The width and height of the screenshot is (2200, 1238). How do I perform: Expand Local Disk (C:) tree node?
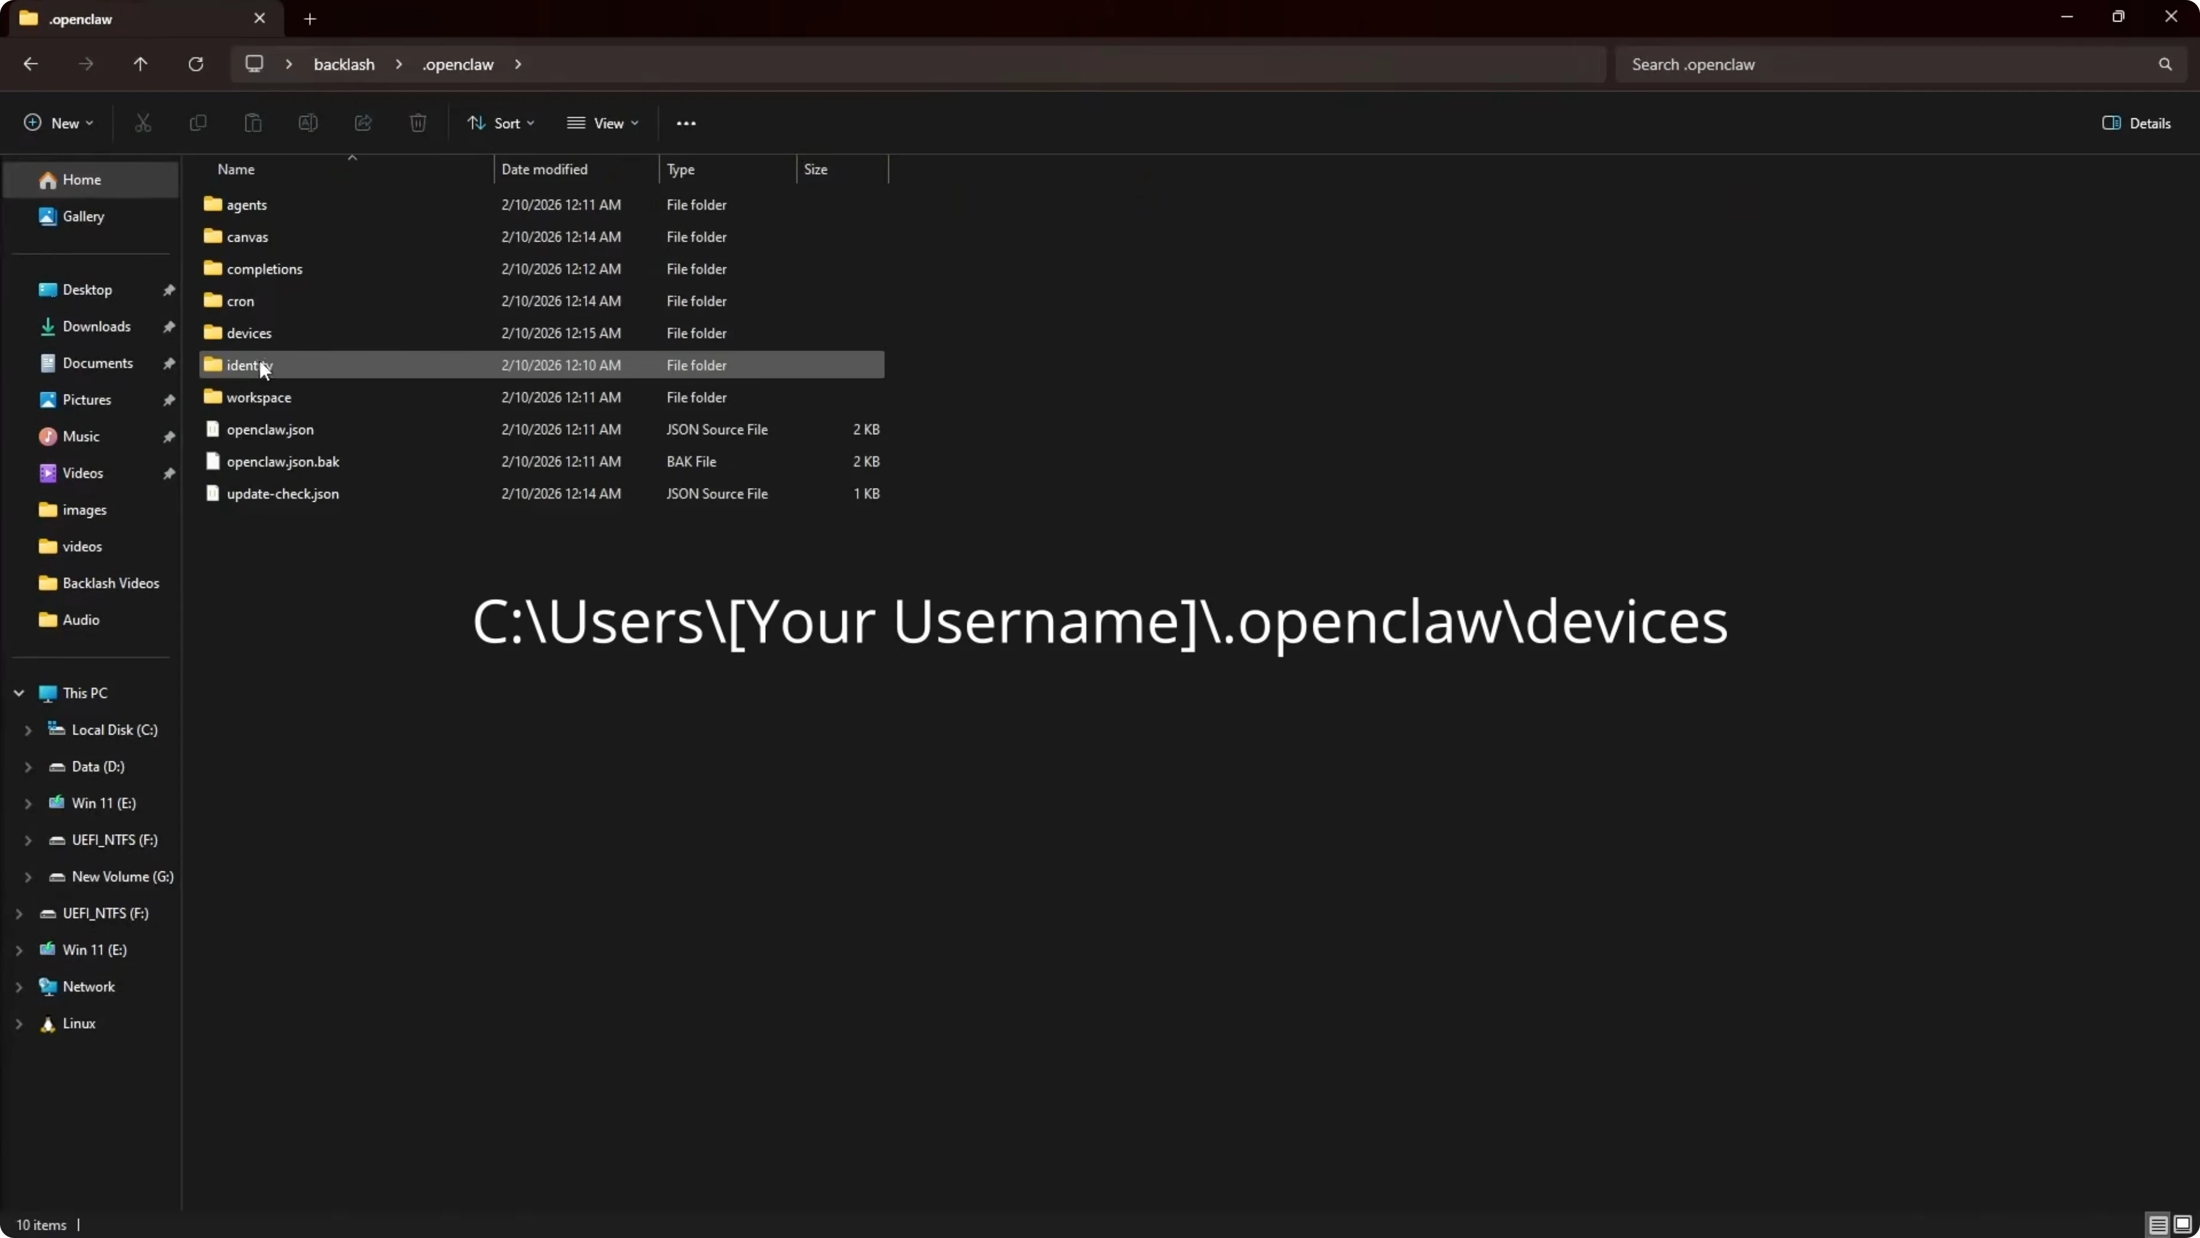[28, 730]
